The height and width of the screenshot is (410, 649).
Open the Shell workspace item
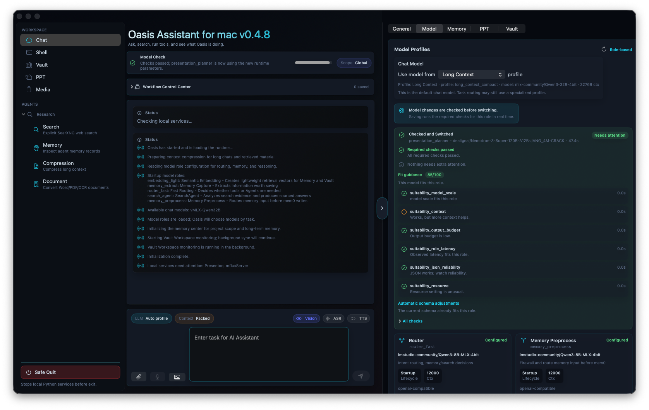click(x=70, y=52)
